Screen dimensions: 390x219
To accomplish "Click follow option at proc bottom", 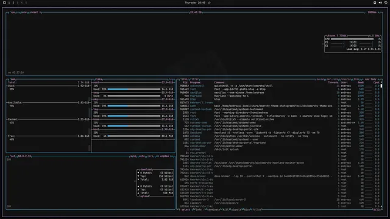I will coord(257,209).
